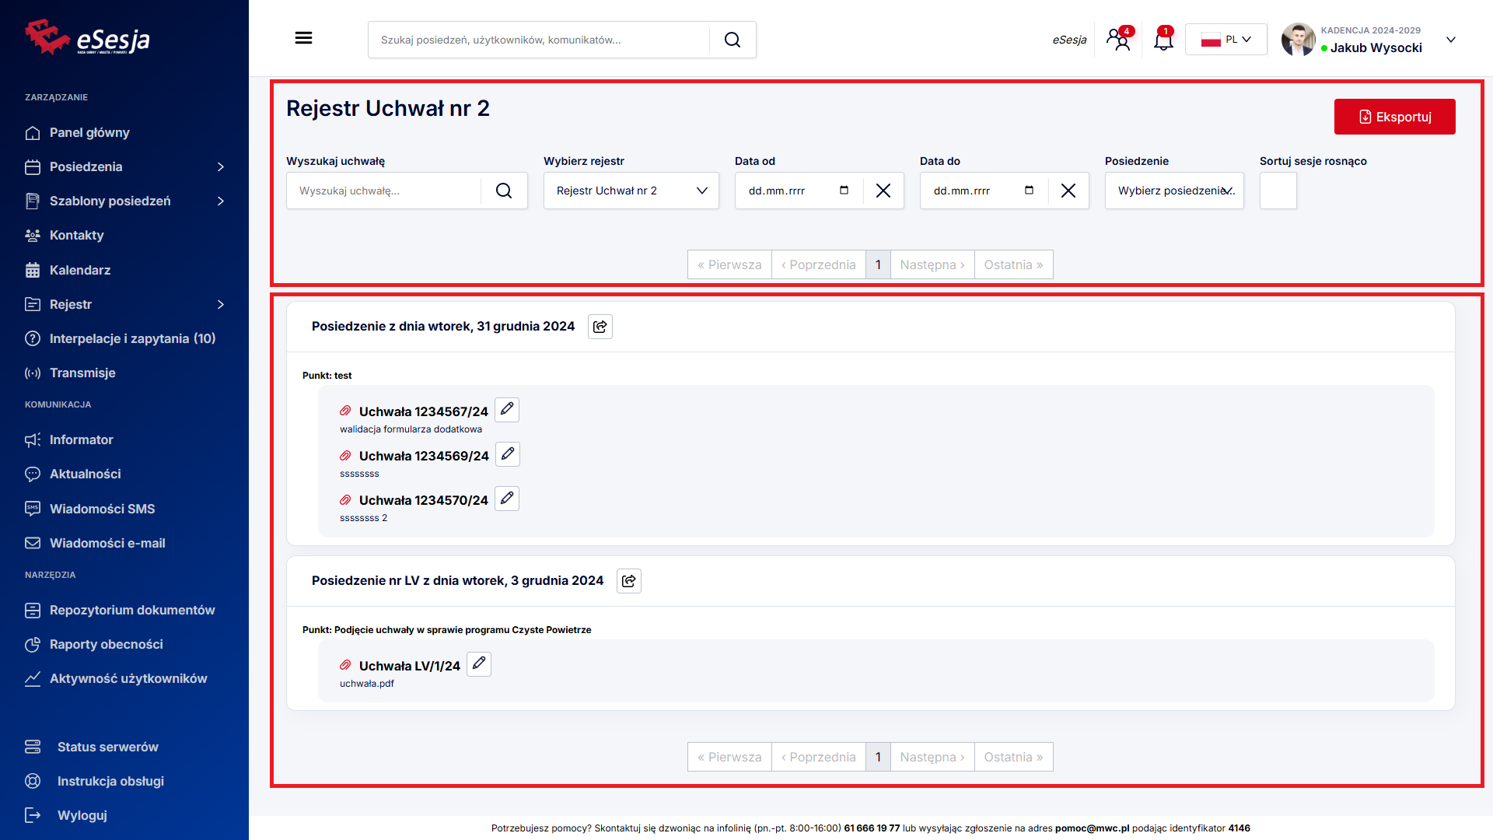Image resolution: width=1493 pixels, height=840 pixels.
Task: Edit Uchwała 1234567/24 with pencil icon
Action: (507, 409)
